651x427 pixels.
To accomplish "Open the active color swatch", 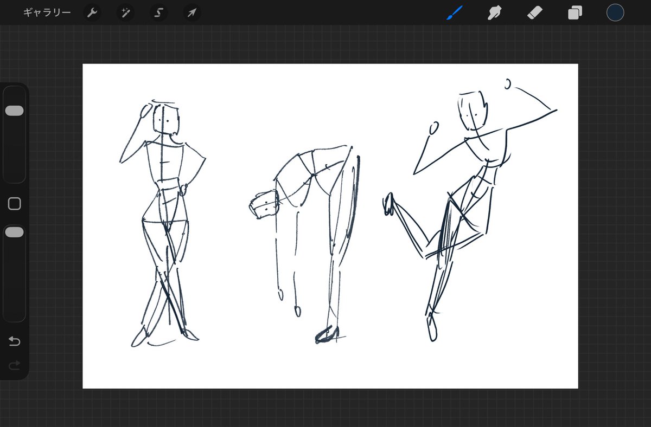I will pos(615,12).
